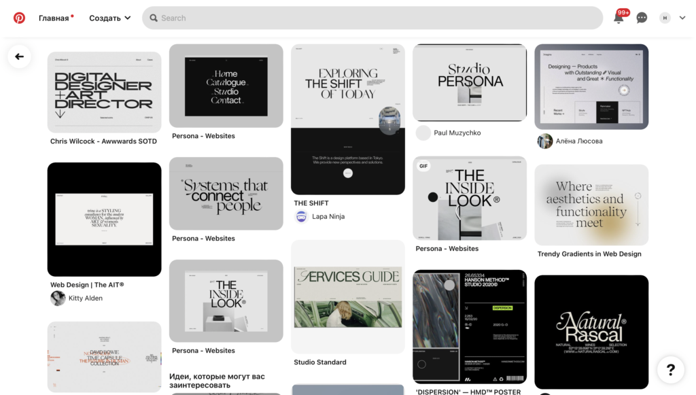Screen dimensions: 696x395
Task: Open the GIF pin The Inside Look
Action: pyautogui.click(x=470, y=199)
